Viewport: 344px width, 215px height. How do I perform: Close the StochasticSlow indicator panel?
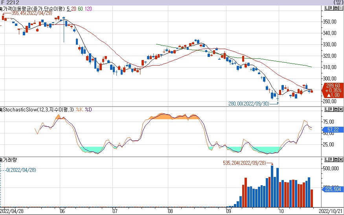tap(340, 109)
